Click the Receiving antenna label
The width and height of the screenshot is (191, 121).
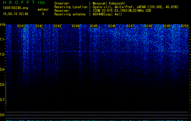(x=70, y=14)
